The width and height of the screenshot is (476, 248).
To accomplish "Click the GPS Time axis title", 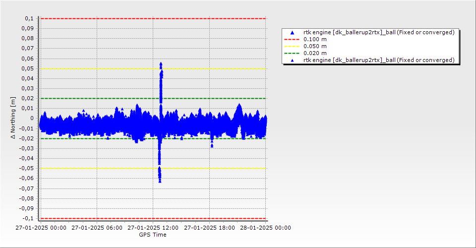I will [153, 235].
